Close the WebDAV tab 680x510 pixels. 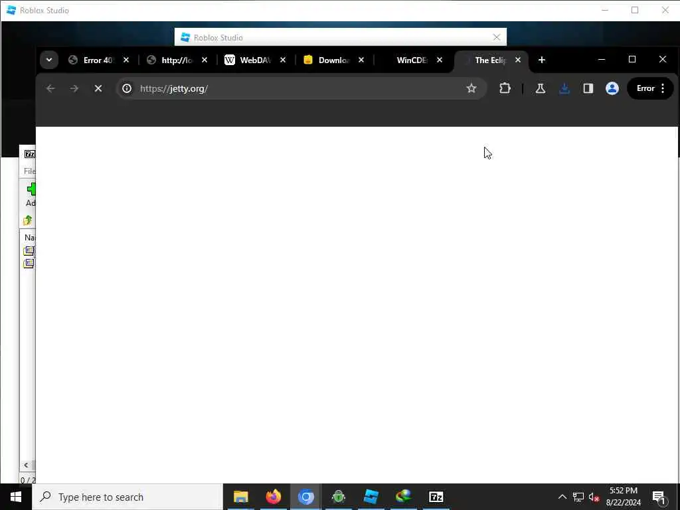[283, 60]
